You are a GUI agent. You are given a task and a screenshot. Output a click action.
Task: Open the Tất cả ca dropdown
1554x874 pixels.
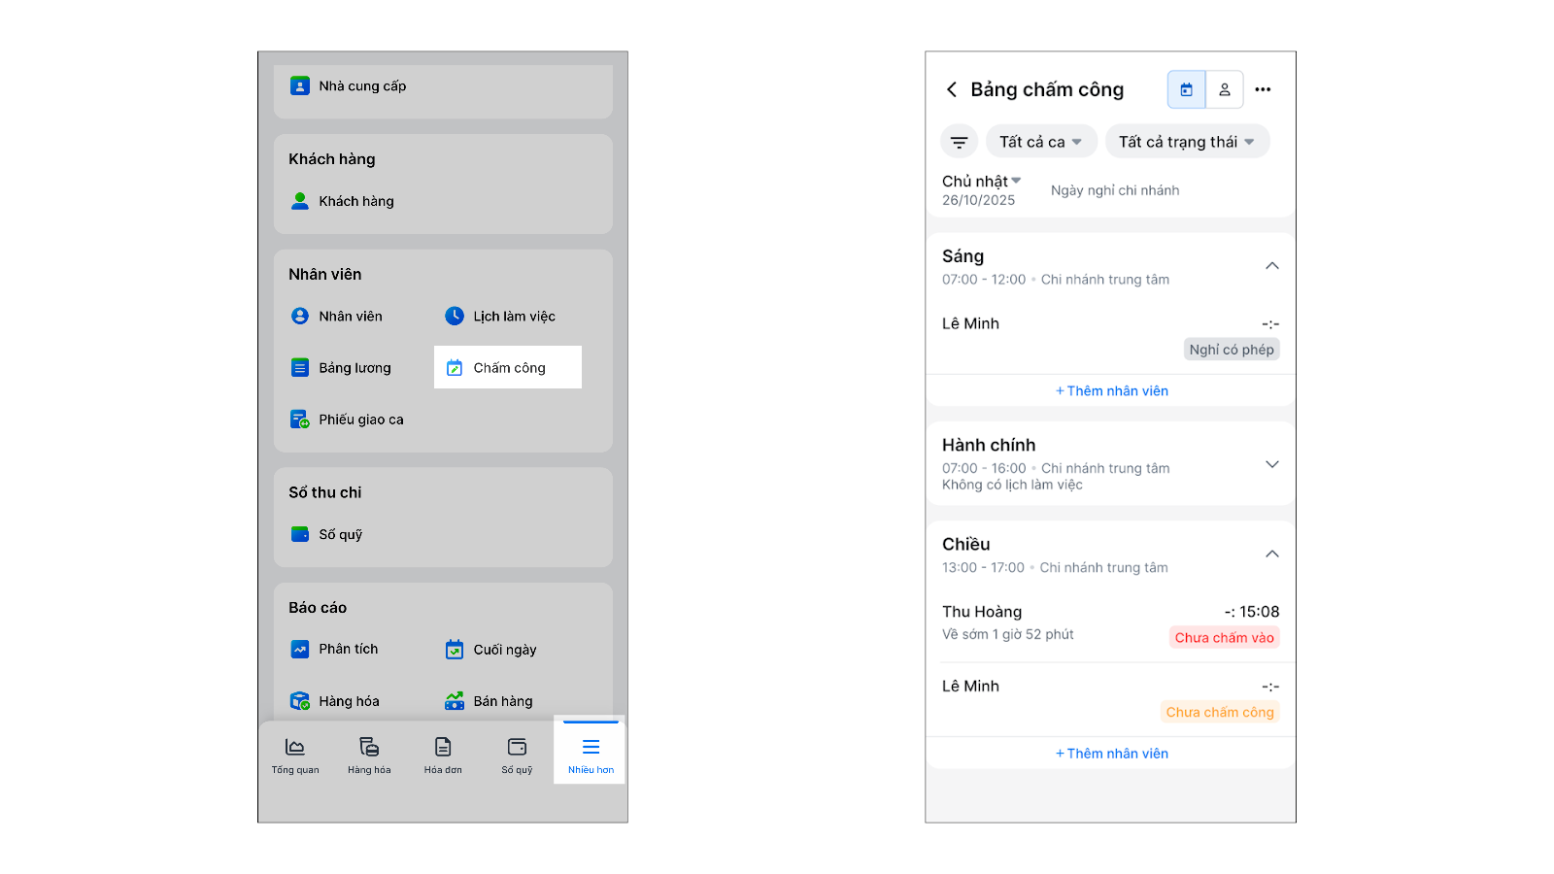pos(1041,142)
